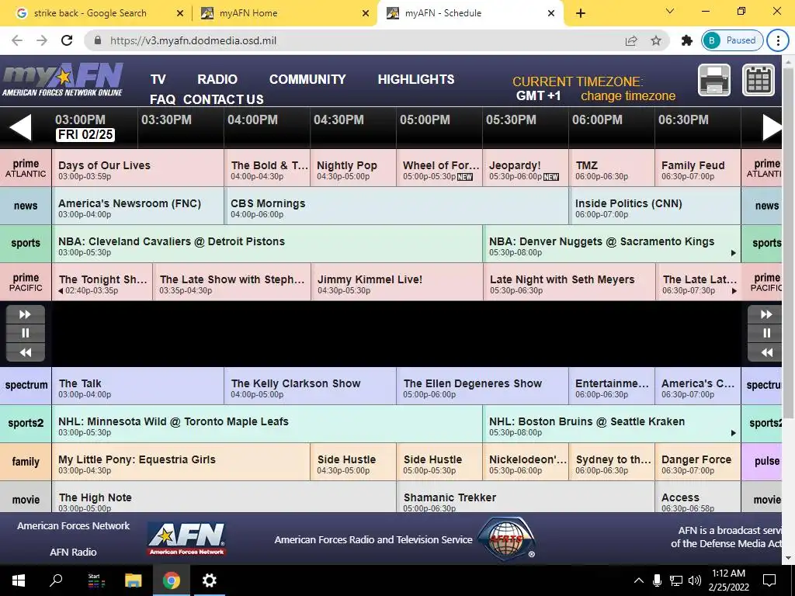The image size is (795, 596).
Task: Open Days of Our Lives listing
Action: point(138,168)
